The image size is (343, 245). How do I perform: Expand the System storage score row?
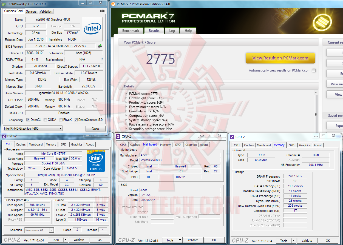coord(126,120)
